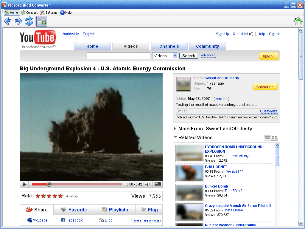Screen dimensions: 305x229
Task: Select the Favorite tab
Action: coord(74,210)
